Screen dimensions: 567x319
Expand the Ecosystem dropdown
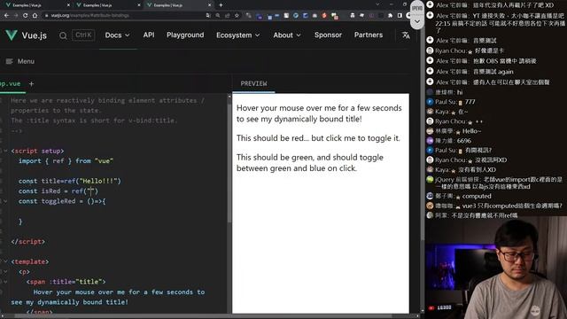238,35
